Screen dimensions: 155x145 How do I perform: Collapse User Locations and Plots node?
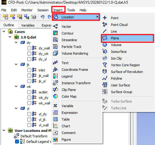(x=4, y=130)
